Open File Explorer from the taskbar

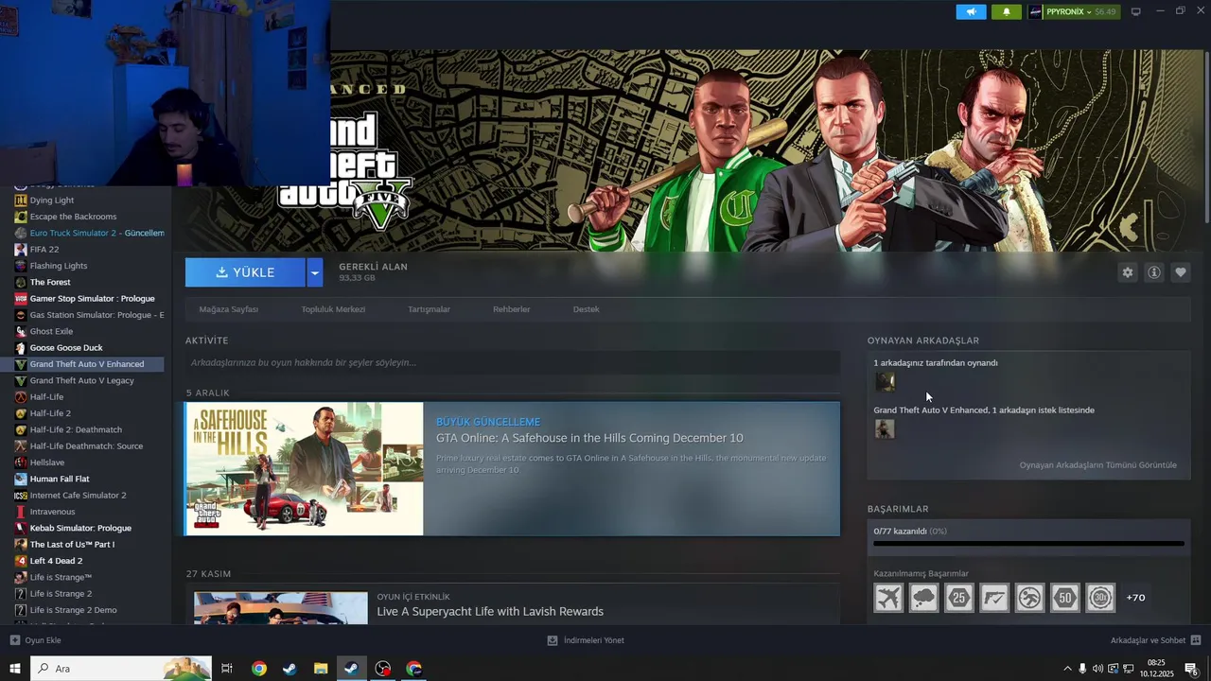[x=321, y=669]
